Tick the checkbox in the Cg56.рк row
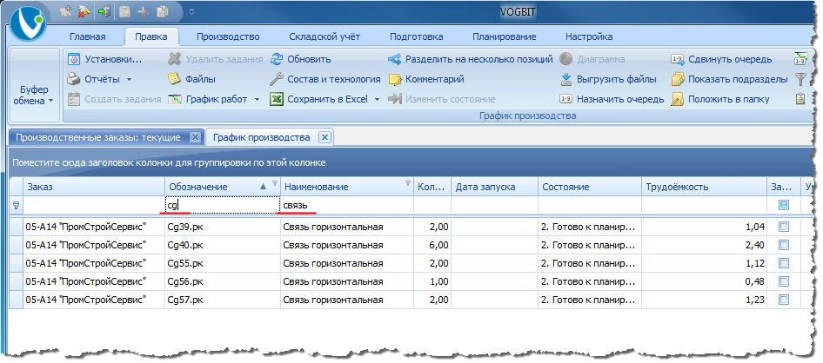Screen dimensions: 823x363 (784, 282)
